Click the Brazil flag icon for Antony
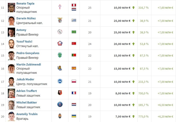Screen dimensions: 176x122 pos(74,32)
